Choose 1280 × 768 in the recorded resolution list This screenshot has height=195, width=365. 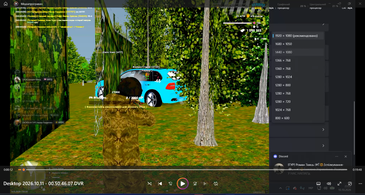[298, 94]
